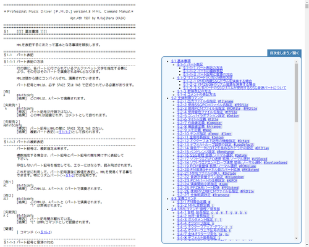Click the contents panel scroll-down arrow
This screenshot has width=309, height=247.
click(x=297, y=238)
